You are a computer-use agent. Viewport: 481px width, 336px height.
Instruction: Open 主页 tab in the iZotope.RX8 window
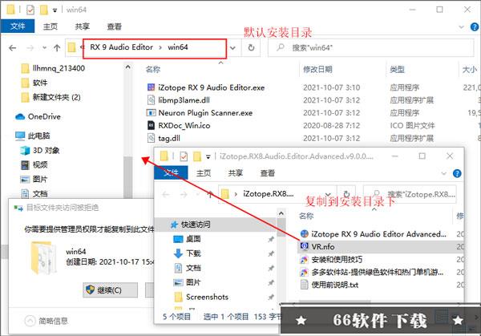point(204,173)
